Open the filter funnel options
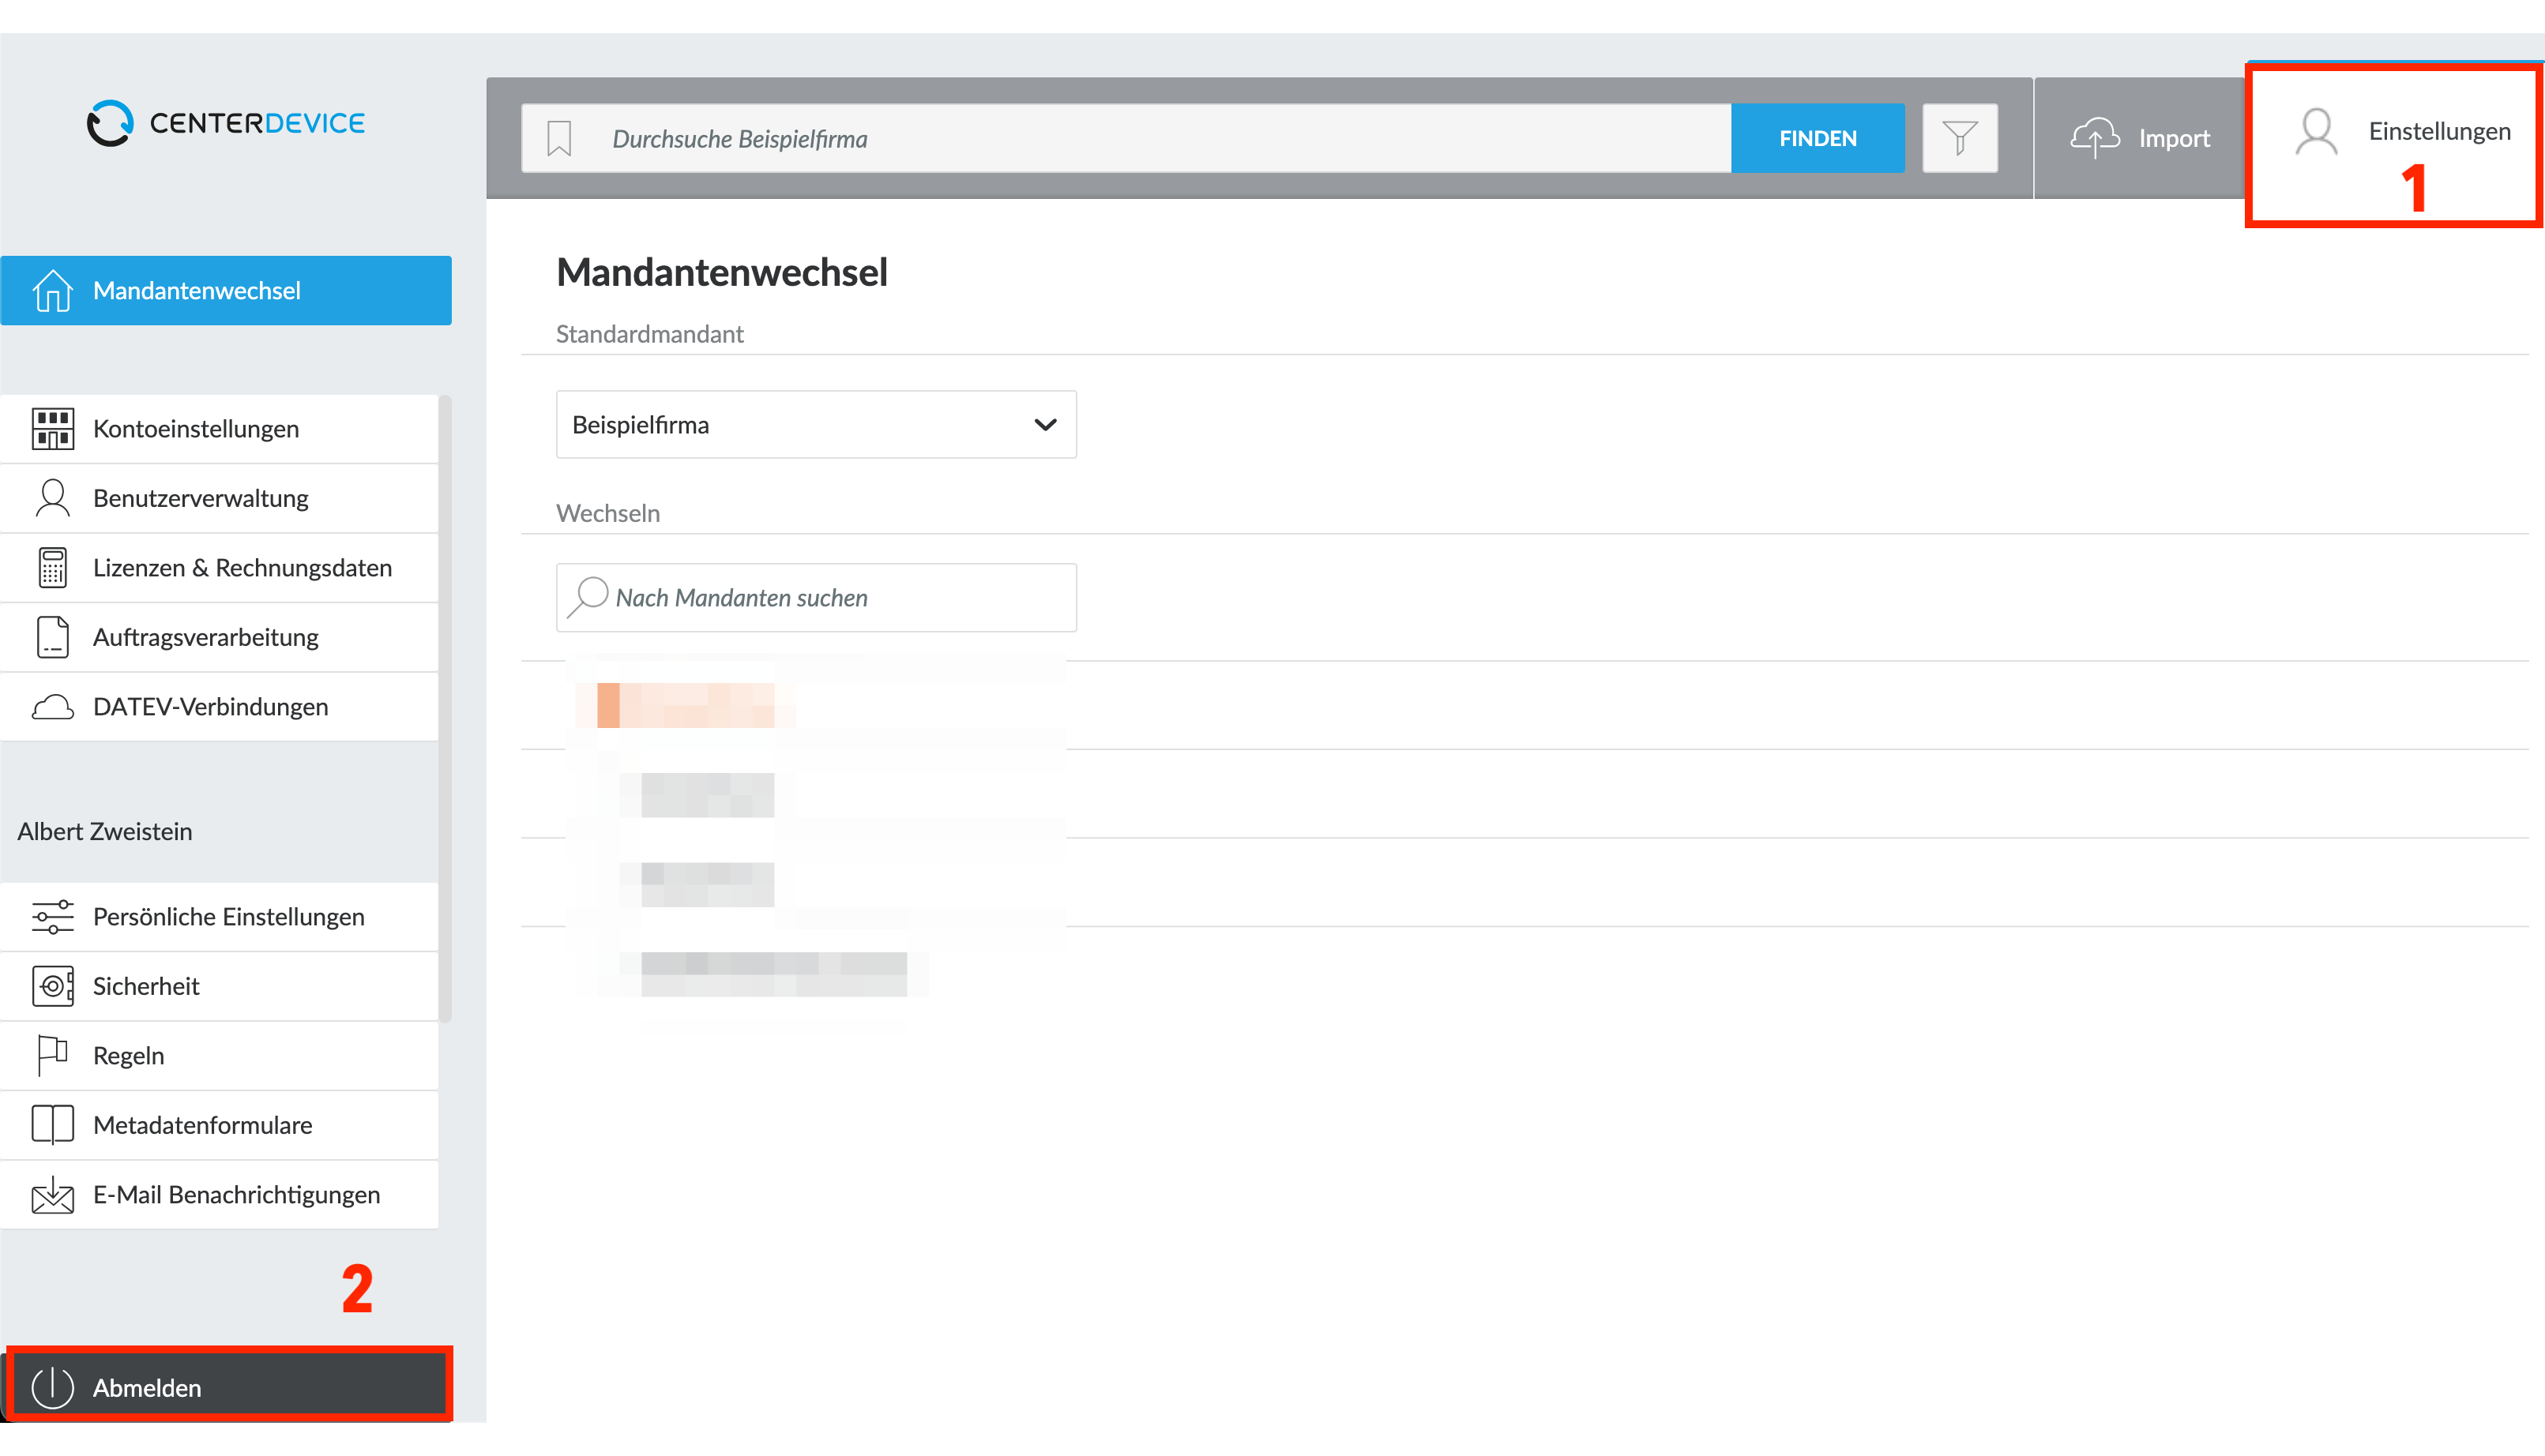This screenshot has height=1456, width=2545. point(1960,138)
